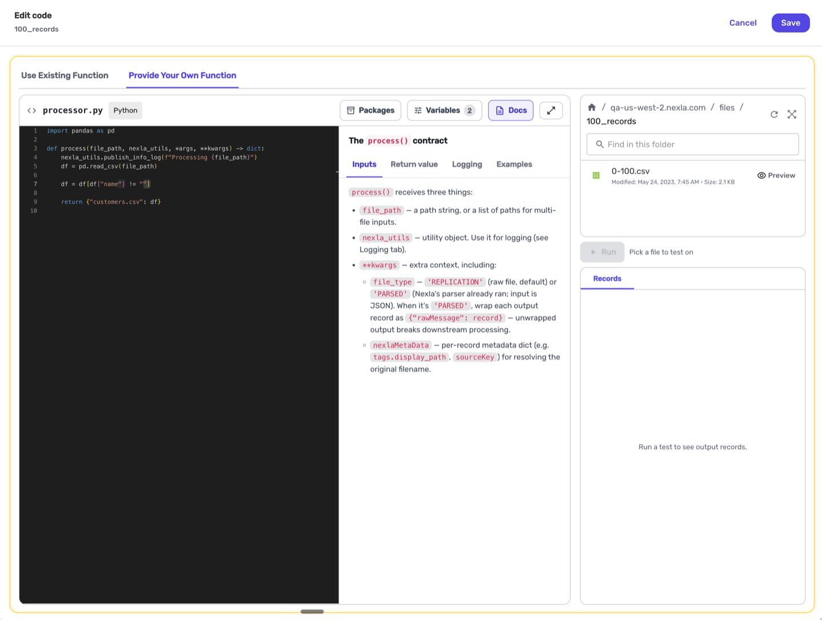This screenshot has width=822, height=620.
Task: Open the Inputs docs tab
Action: 364,164
